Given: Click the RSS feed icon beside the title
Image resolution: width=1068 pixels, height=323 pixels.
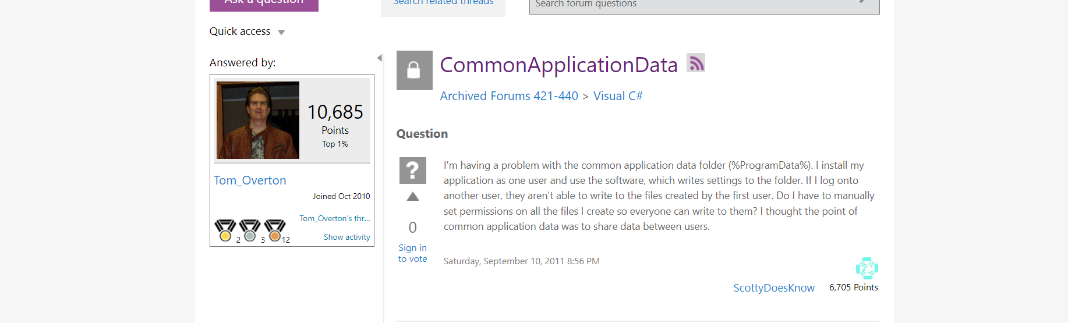Looking at the screenshot, I should (x=695, y=63).
